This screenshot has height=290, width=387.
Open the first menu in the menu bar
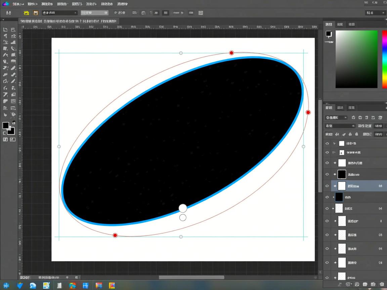18,4
